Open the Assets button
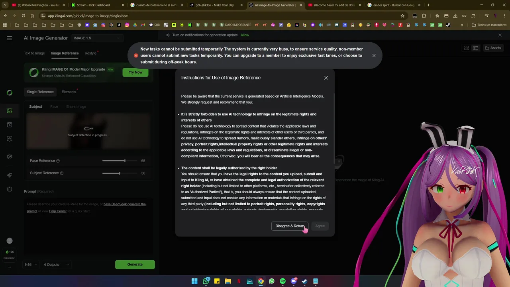 click(x=493, y=48)
